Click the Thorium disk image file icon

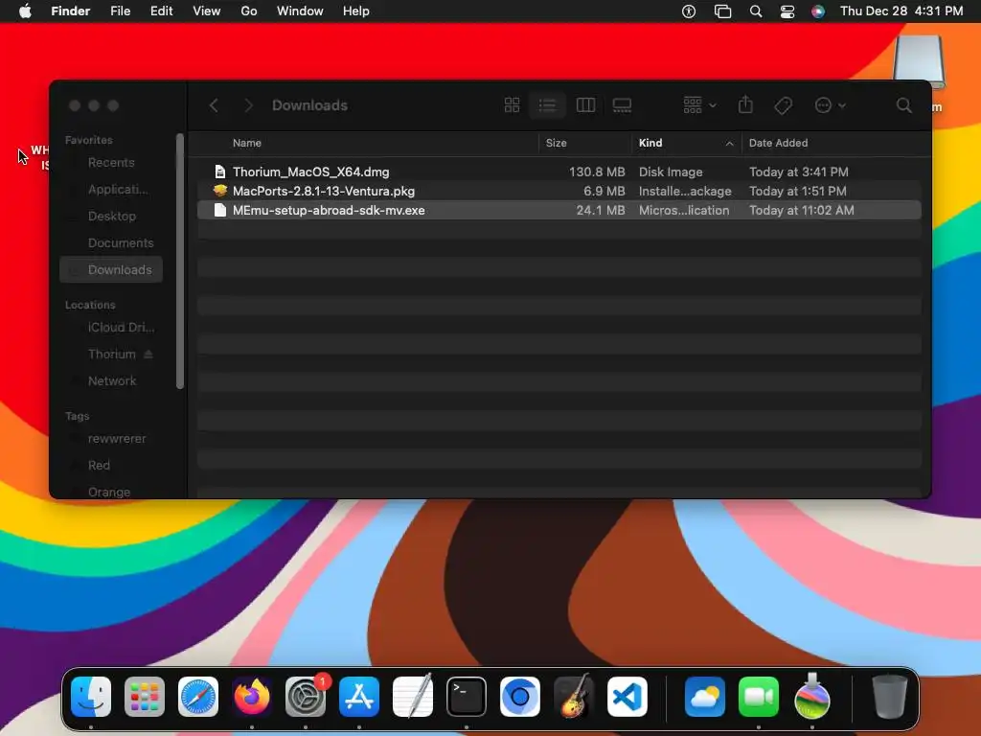click(220, 172)
